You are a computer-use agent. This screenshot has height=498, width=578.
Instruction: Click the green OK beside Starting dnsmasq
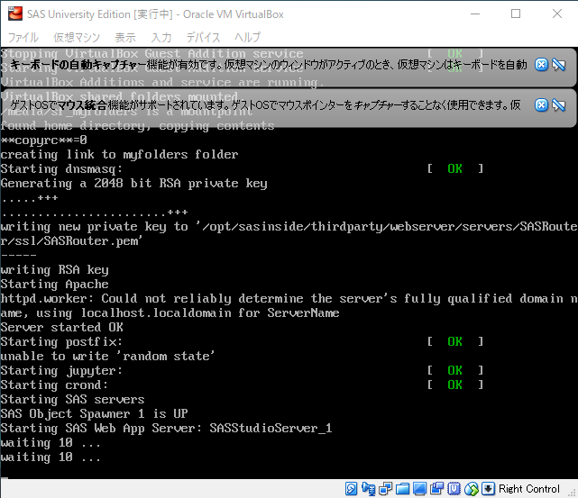[x=454, y=169]
